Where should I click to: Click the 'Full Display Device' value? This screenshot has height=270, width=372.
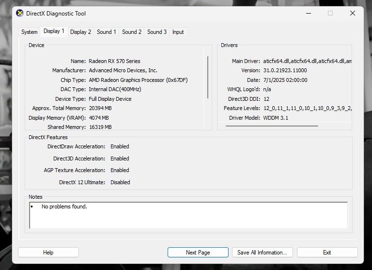pyautogui.click(x=110, y=99)
